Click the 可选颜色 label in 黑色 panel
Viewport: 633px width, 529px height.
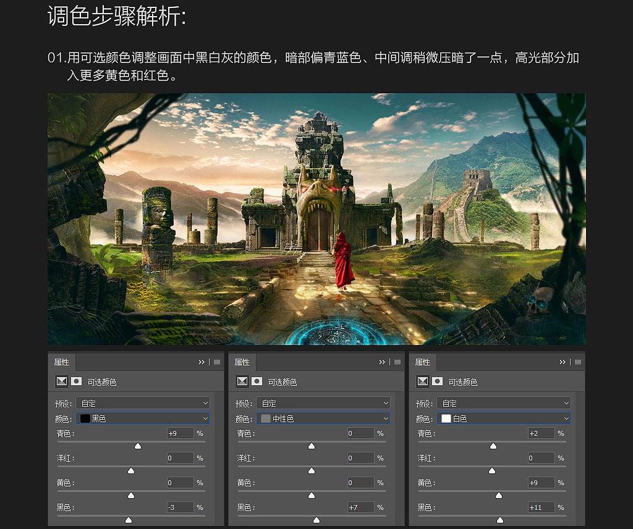102,382
